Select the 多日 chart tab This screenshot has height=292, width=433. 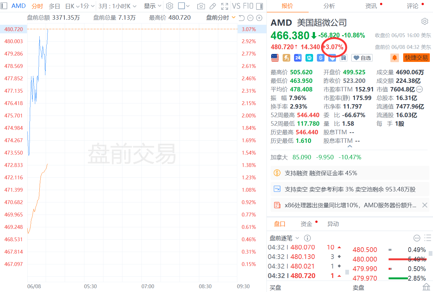tap(54, 6)
